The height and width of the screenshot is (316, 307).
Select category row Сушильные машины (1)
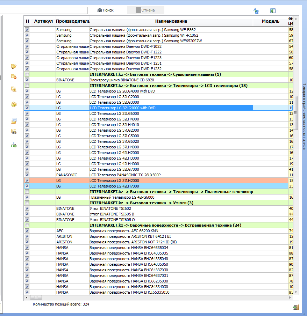tap(158, 74)
